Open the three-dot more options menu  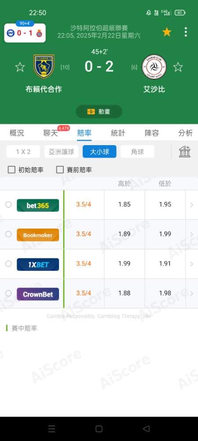tap(186, 32)
